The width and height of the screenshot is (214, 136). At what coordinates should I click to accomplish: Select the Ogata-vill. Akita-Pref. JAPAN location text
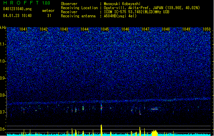tap(152, 8)
